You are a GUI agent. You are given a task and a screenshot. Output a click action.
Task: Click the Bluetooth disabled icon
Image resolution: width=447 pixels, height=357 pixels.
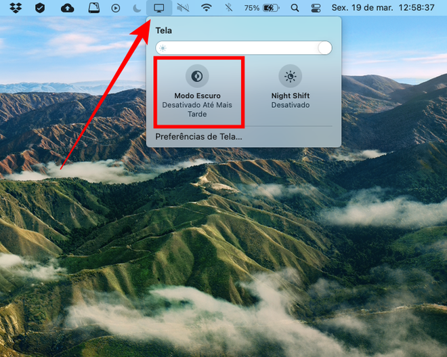229,7
